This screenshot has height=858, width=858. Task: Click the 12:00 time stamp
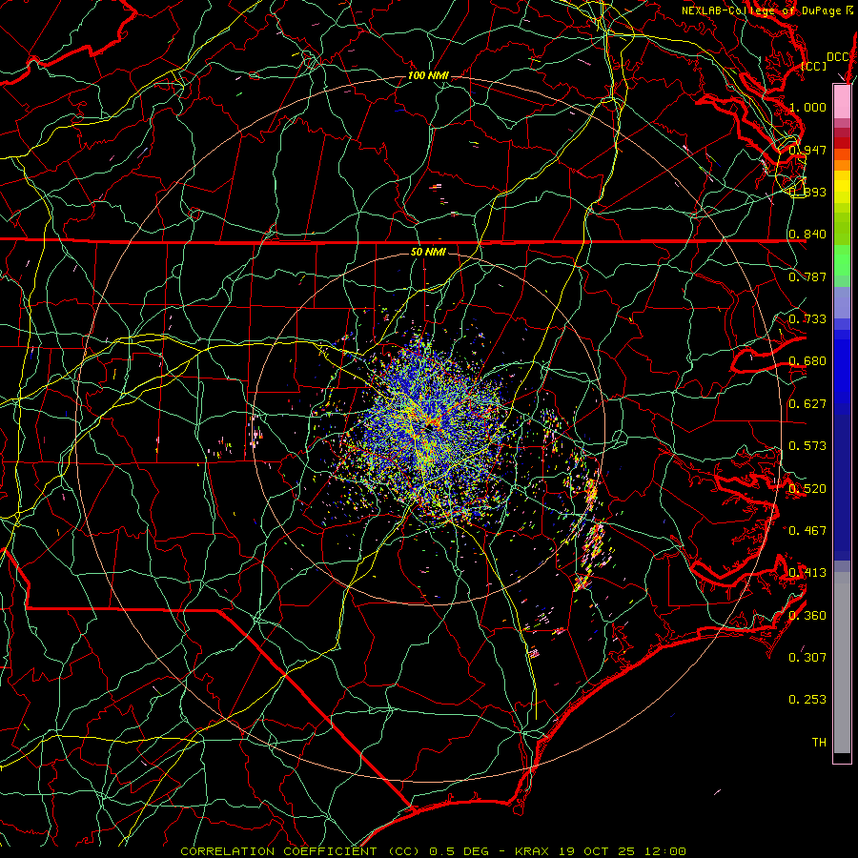point(664,851)
